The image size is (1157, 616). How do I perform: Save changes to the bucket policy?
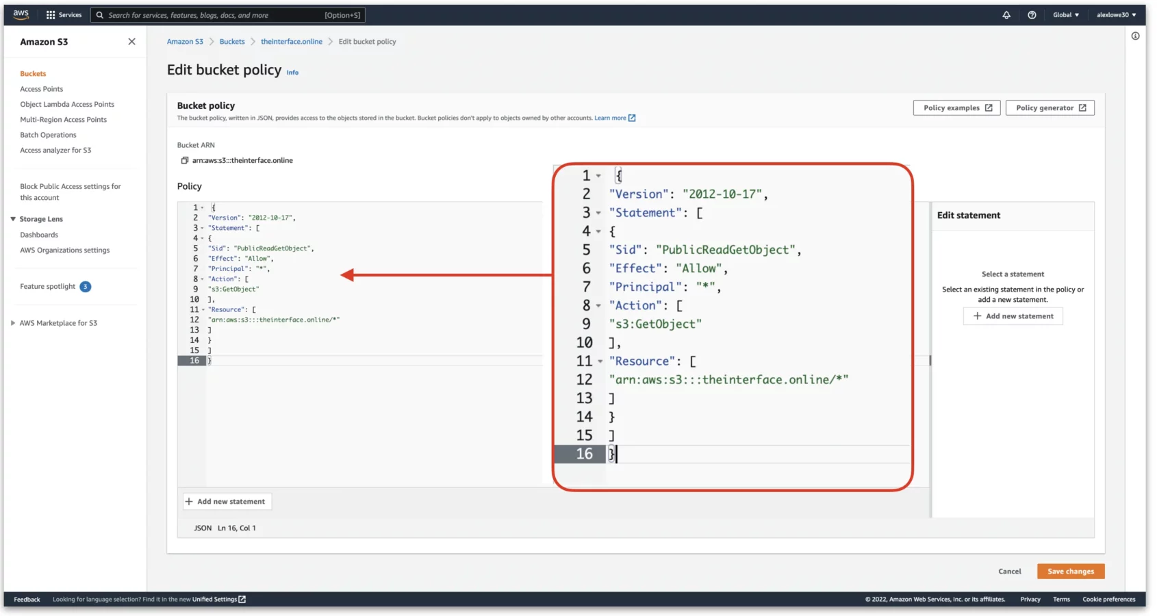point(1071,572)
